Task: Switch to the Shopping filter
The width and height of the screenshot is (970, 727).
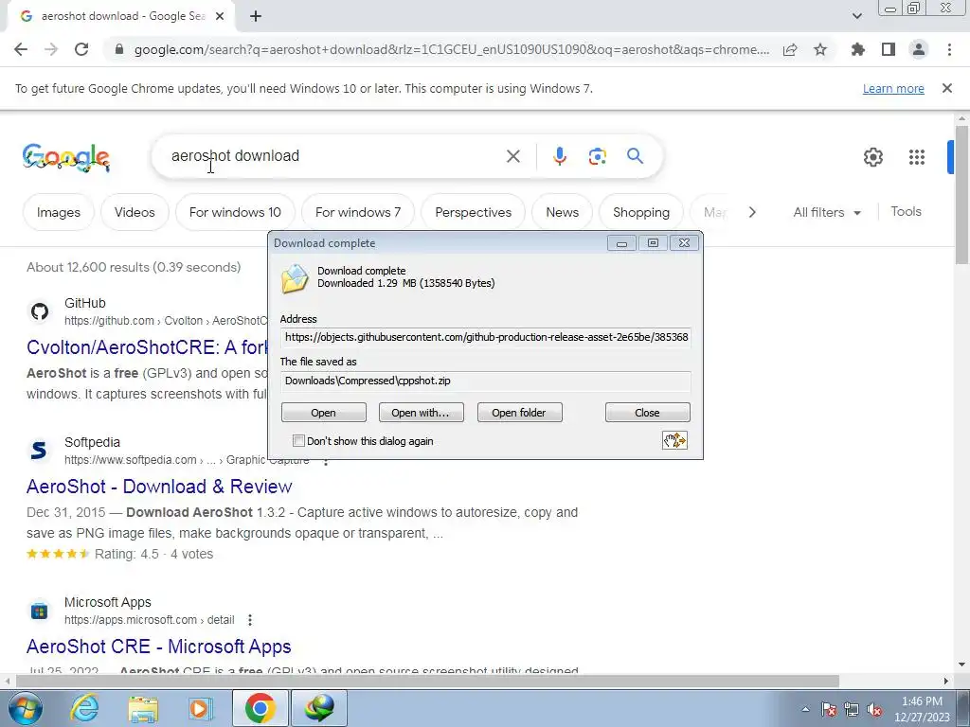Action: point(641,212)
